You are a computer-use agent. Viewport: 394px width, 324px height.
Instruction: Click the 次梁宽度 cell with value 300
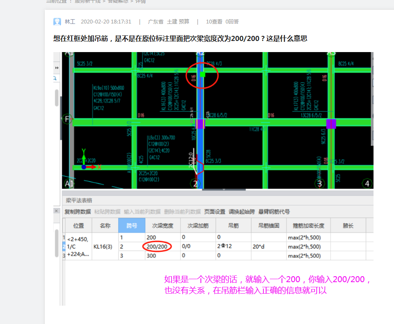[163, 256]
